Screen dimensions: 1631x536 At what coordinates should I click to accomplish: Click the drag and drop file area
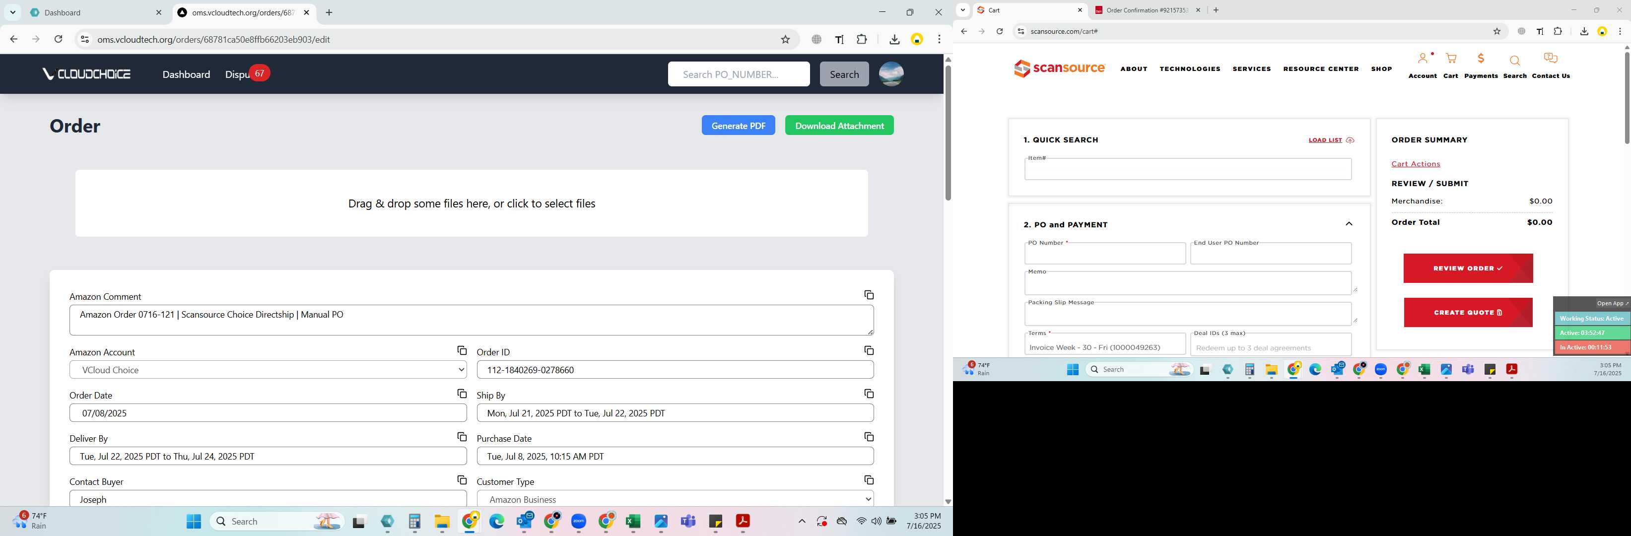(472, 203)
